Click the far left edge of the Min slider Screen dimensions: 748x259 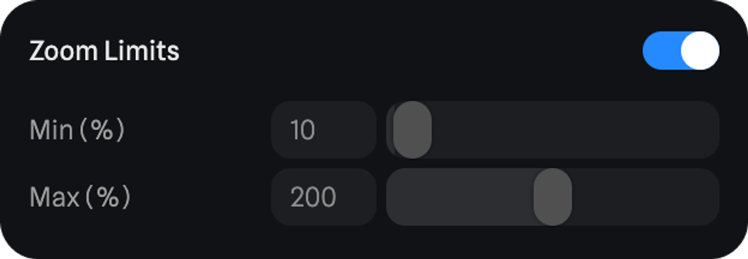tap(390, 130)
